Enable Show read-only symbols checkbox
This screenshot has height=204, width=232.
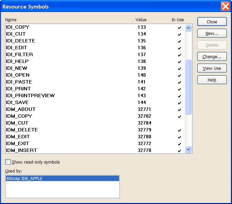tap(8, 162)
